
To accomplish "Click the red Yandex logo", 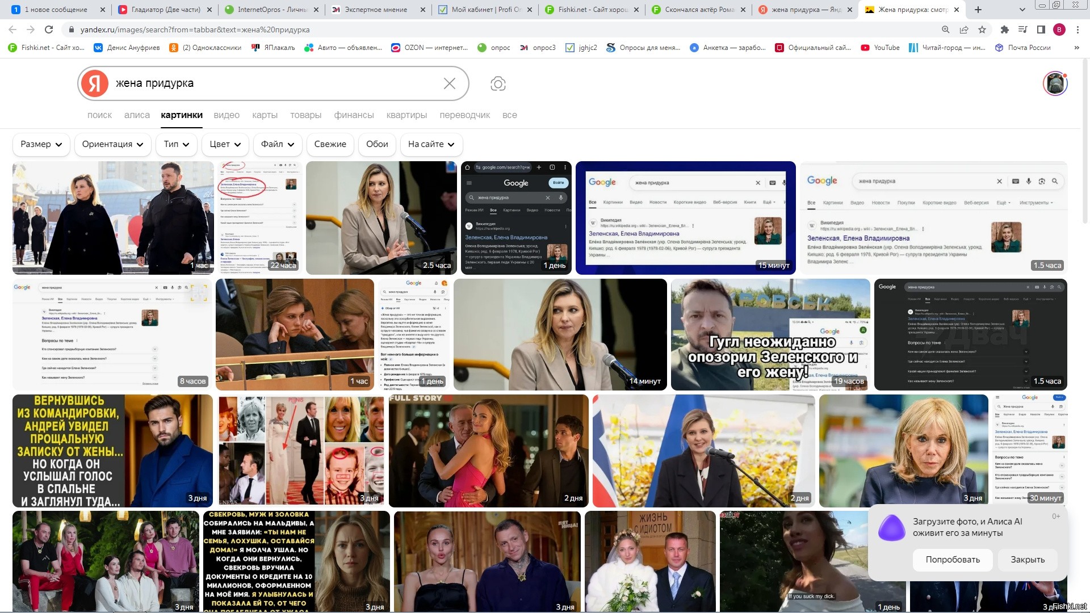I will (95, 83).
